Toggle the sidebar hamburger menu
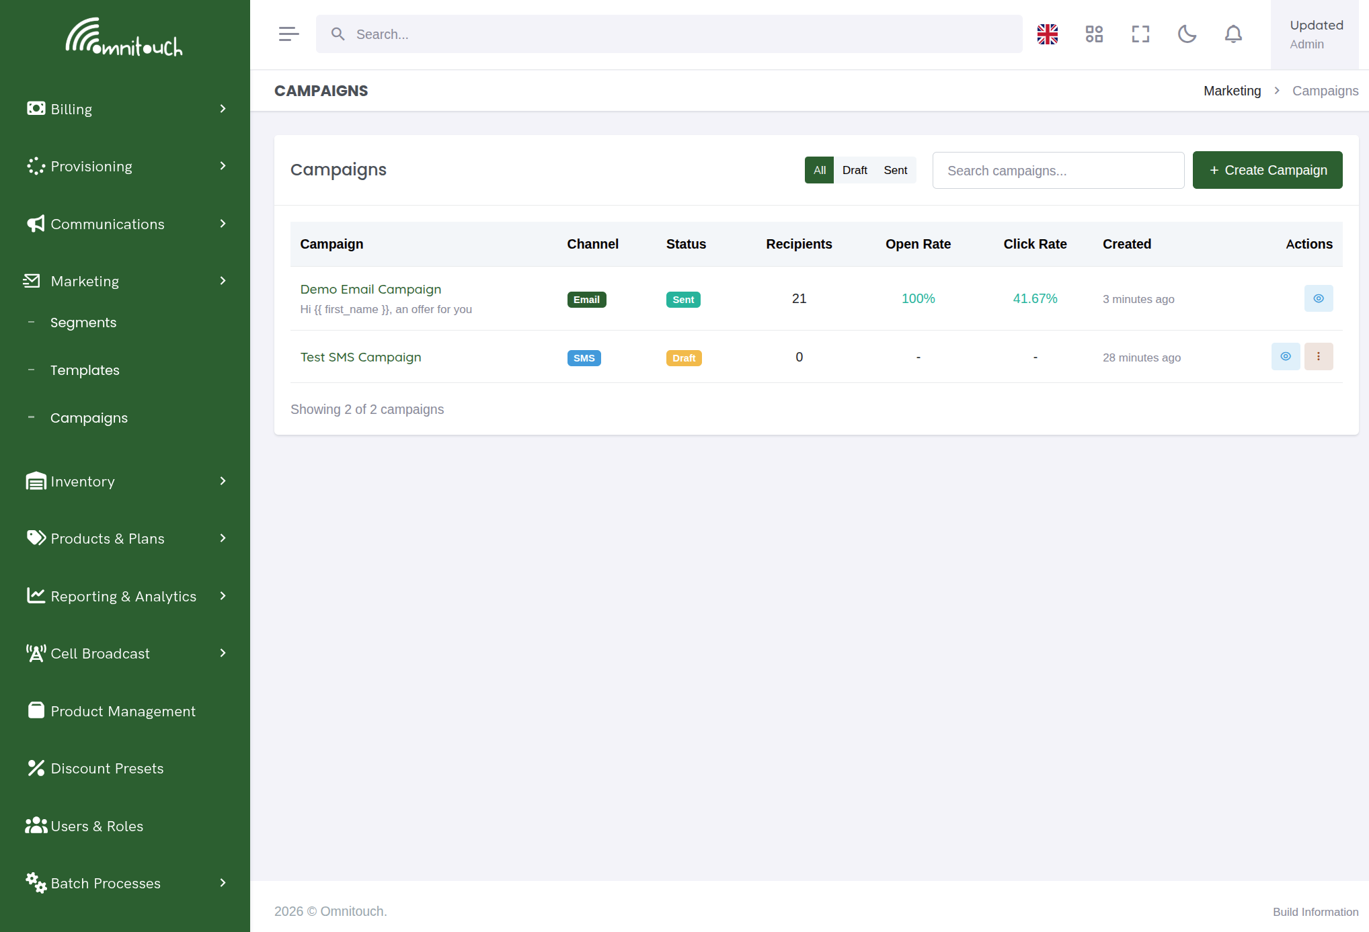The height and width of the screenshot is (932, 1369). coord(288,34)
